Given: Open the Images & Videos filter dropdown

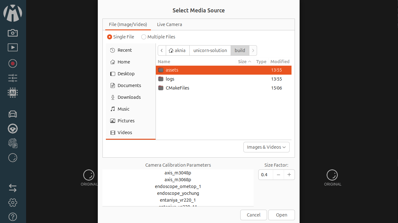Looking at the screenshot, I should click(266, 147).
